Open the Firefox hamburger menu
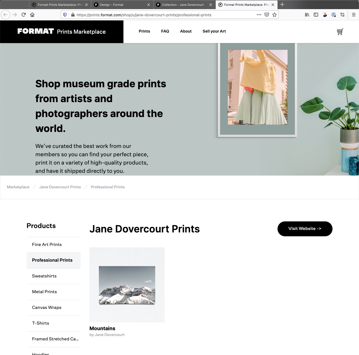359x355 pixels. click(x=353, y=15)
